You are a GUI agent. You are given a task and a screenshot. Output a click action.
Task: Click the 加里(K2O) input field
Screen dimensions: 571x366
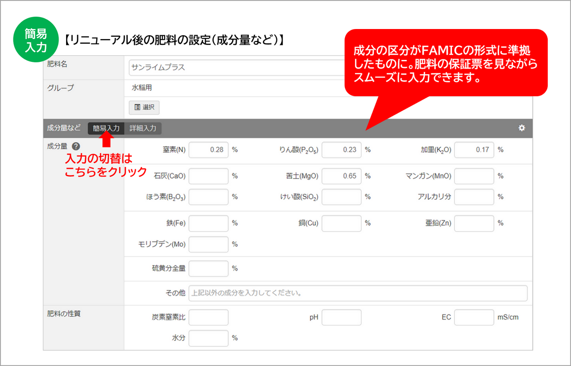tap(474, 149)
